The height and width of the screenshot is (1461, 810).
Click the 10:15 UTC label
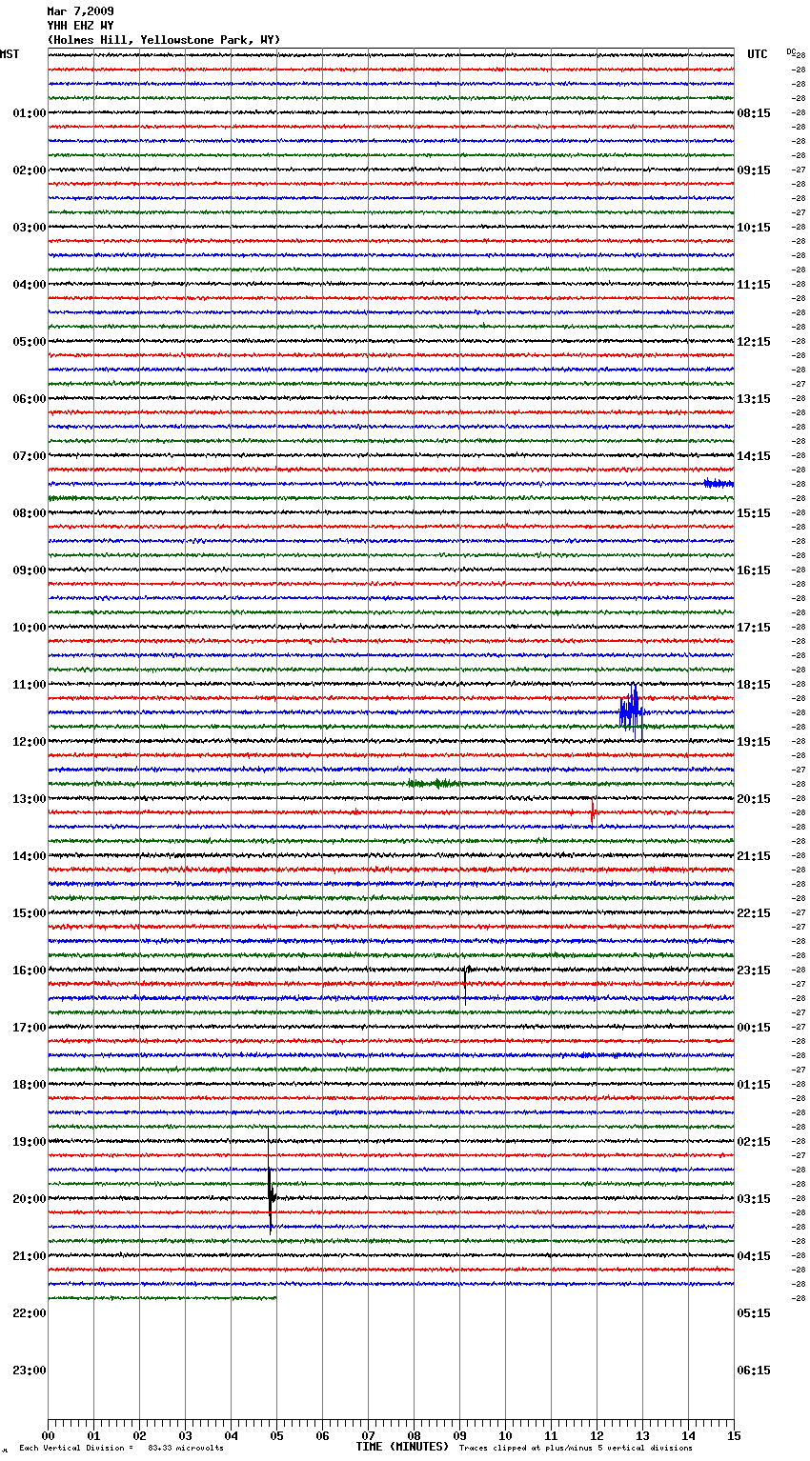tap(754, 228)
